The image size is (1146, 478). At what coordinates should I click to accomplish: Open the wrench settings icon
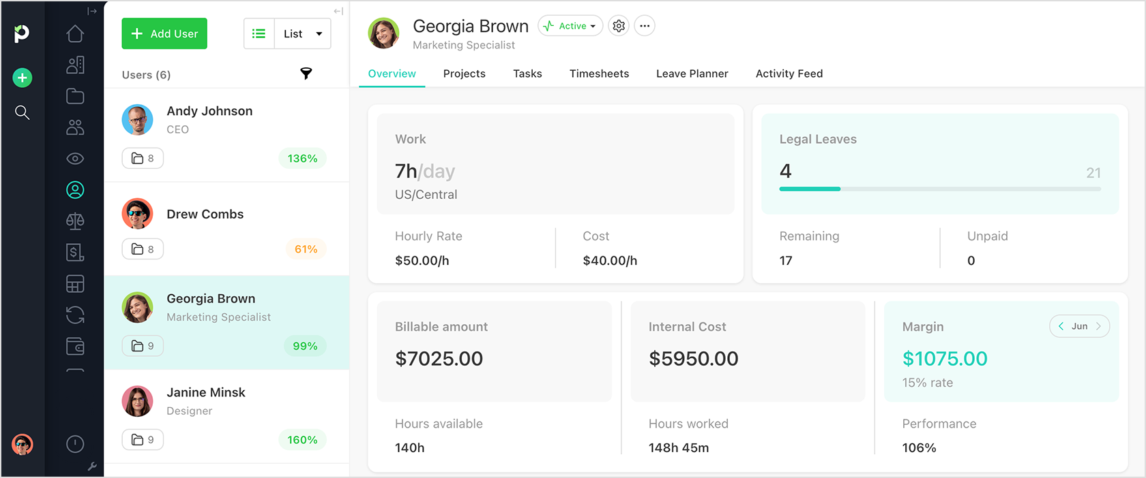92,466
